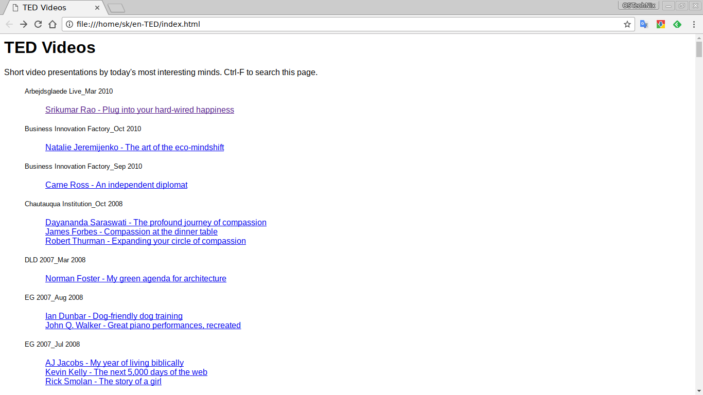This screenshot has height=395, width=703.
Task: Click 'DLD 2007_Mar 2008' label
Action: click(x=55, y=260)
